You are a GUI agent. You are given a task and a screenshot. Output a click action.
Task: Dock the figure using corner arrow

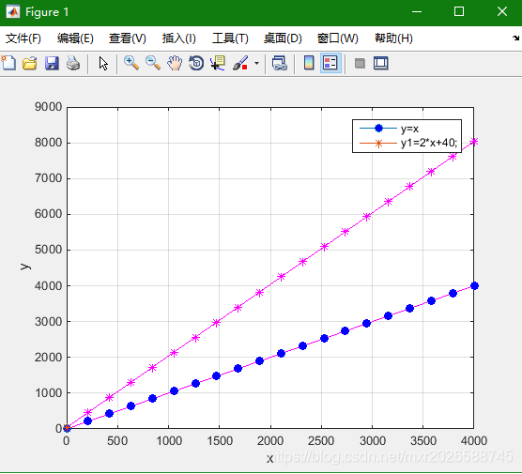[x=515, y=38]
